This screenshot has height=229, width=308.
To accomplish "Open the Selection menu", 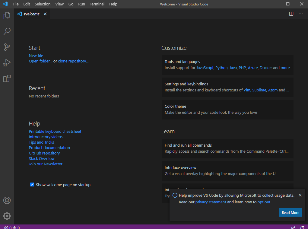I will pyautogui.click(x=43, y=4).
